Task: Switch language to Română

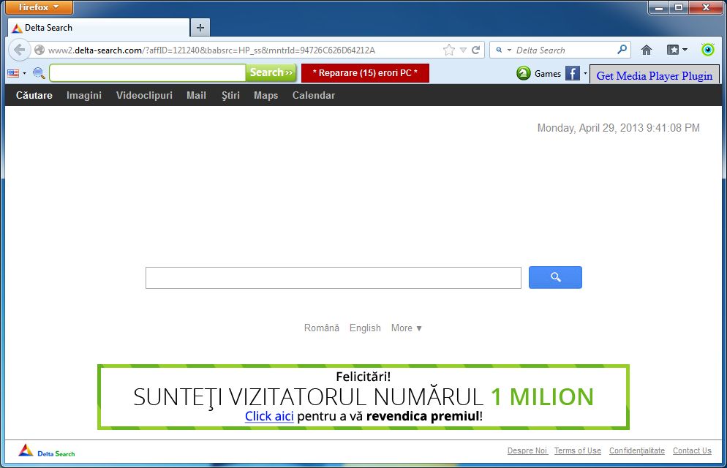Action: (321, 328)
